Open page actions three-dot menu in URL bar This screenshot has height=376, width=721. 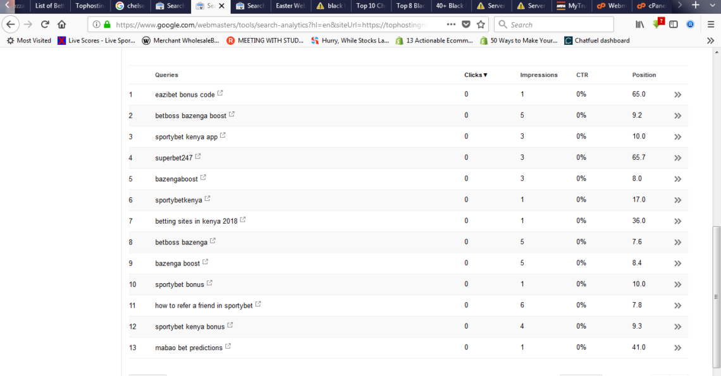(451, 25)
